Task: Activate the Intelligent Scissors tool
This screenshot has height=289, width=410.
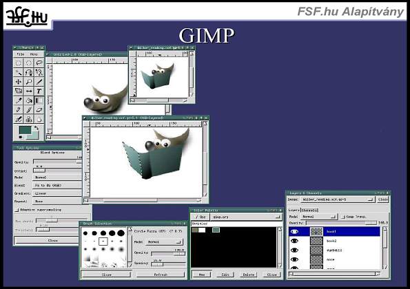Action: coord(39,72)
